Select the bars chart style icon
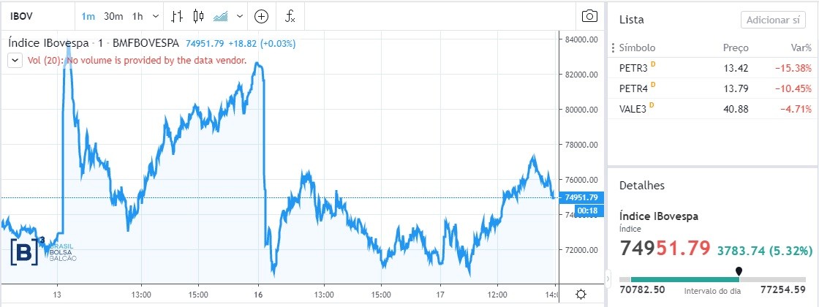This screenshot has height=307, width=819. (x=177, y=16)
